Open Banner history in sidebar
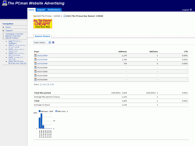This screenshot has width=195, height=146. point(12,38)
